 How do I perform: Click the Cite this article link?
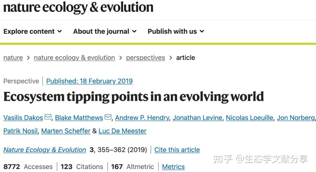(177, 150)
